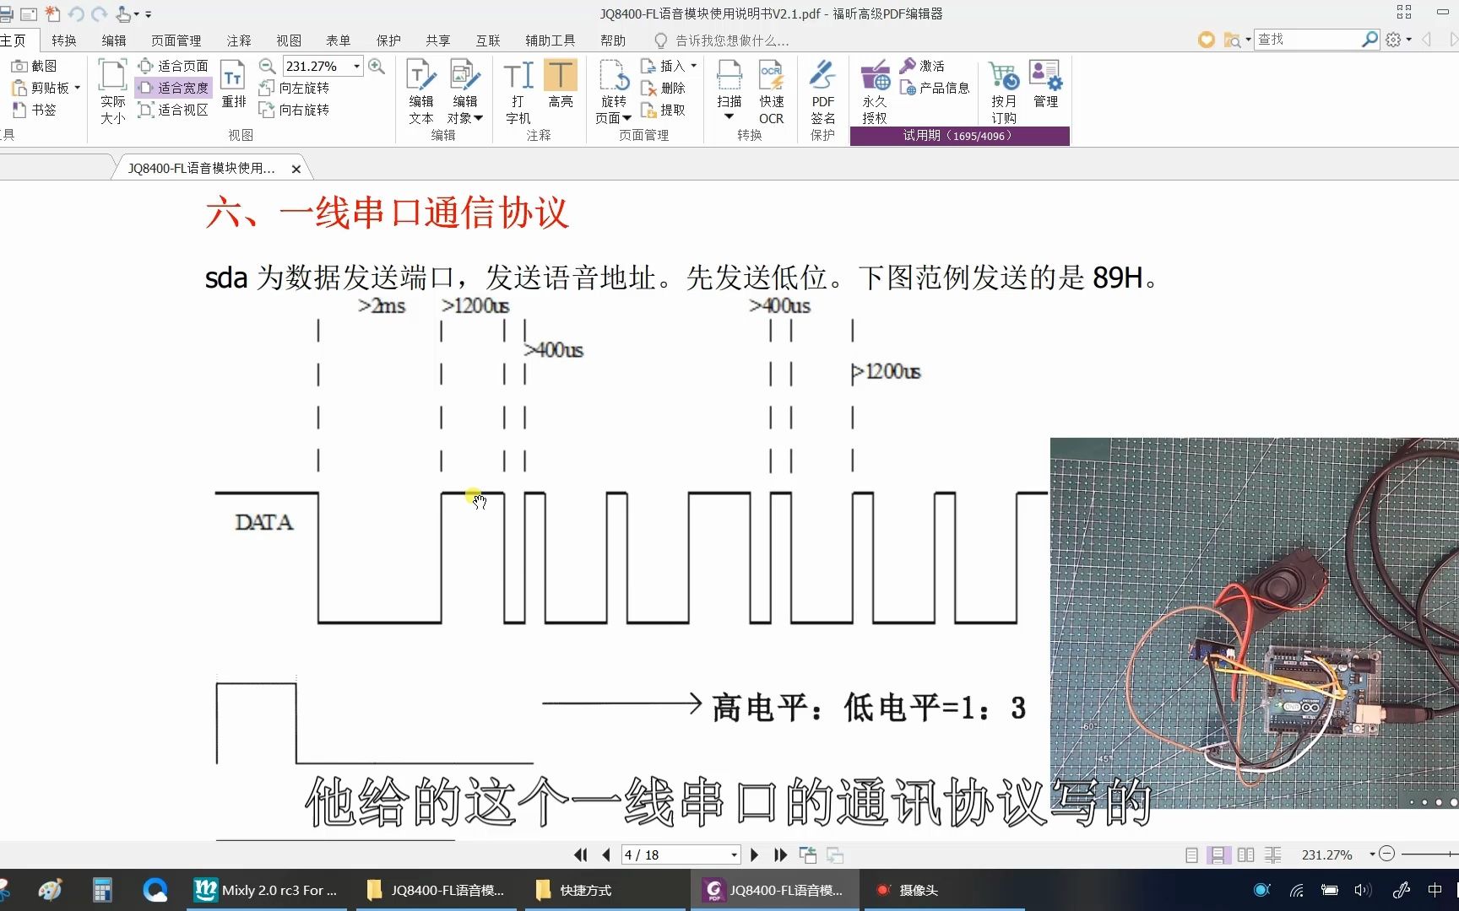
Task: Open the zoom percentage dropdown
Action: point(355,65)
